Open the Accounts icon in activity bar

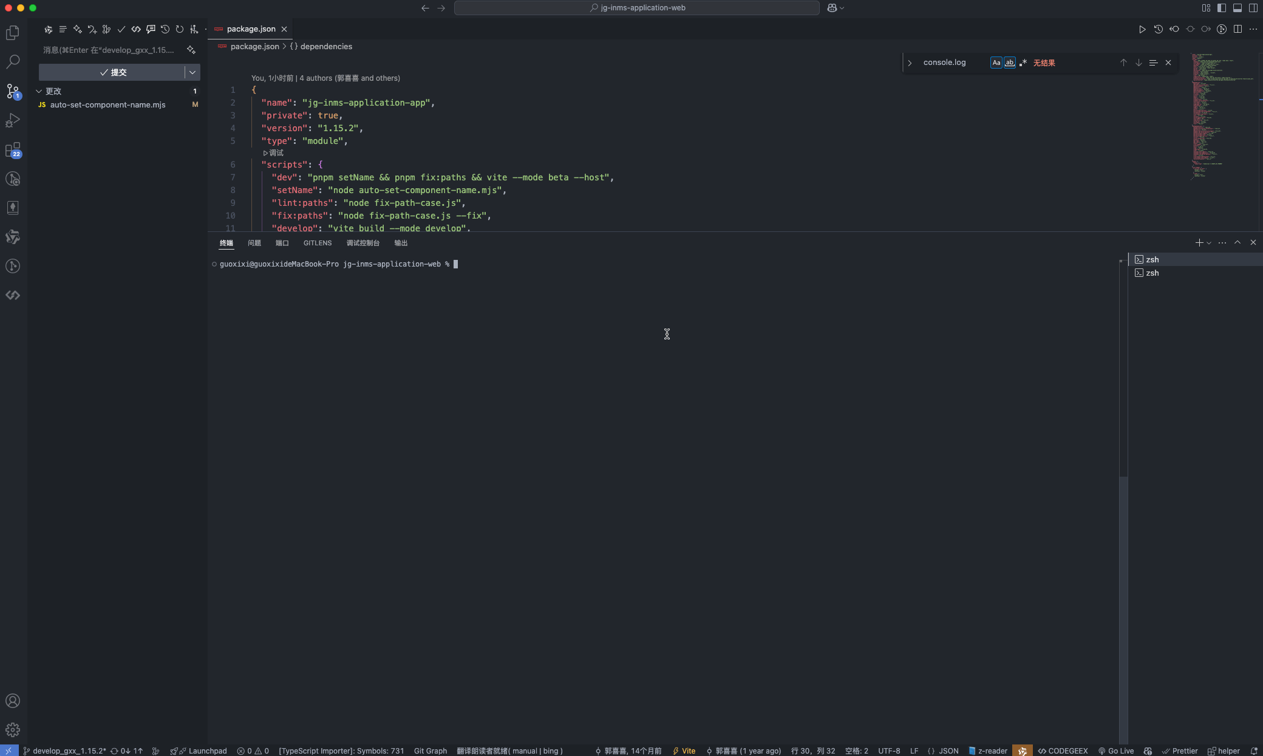pyautogui.click(x=13, y=701)
